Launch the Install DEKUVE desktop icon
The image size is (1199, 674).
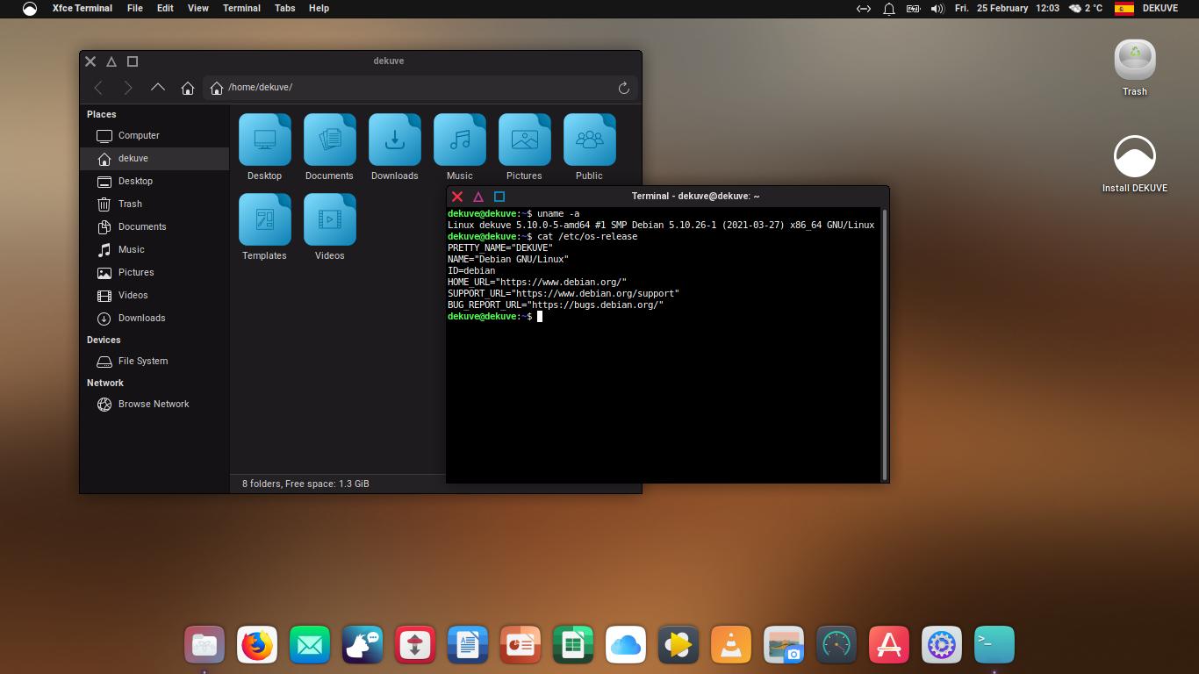click(1135, 164)
